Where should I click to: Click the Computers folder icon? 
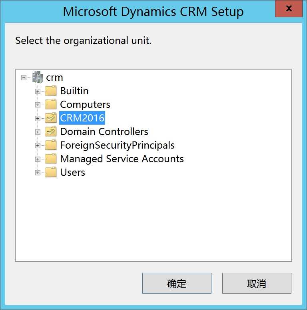coord(51,104)
